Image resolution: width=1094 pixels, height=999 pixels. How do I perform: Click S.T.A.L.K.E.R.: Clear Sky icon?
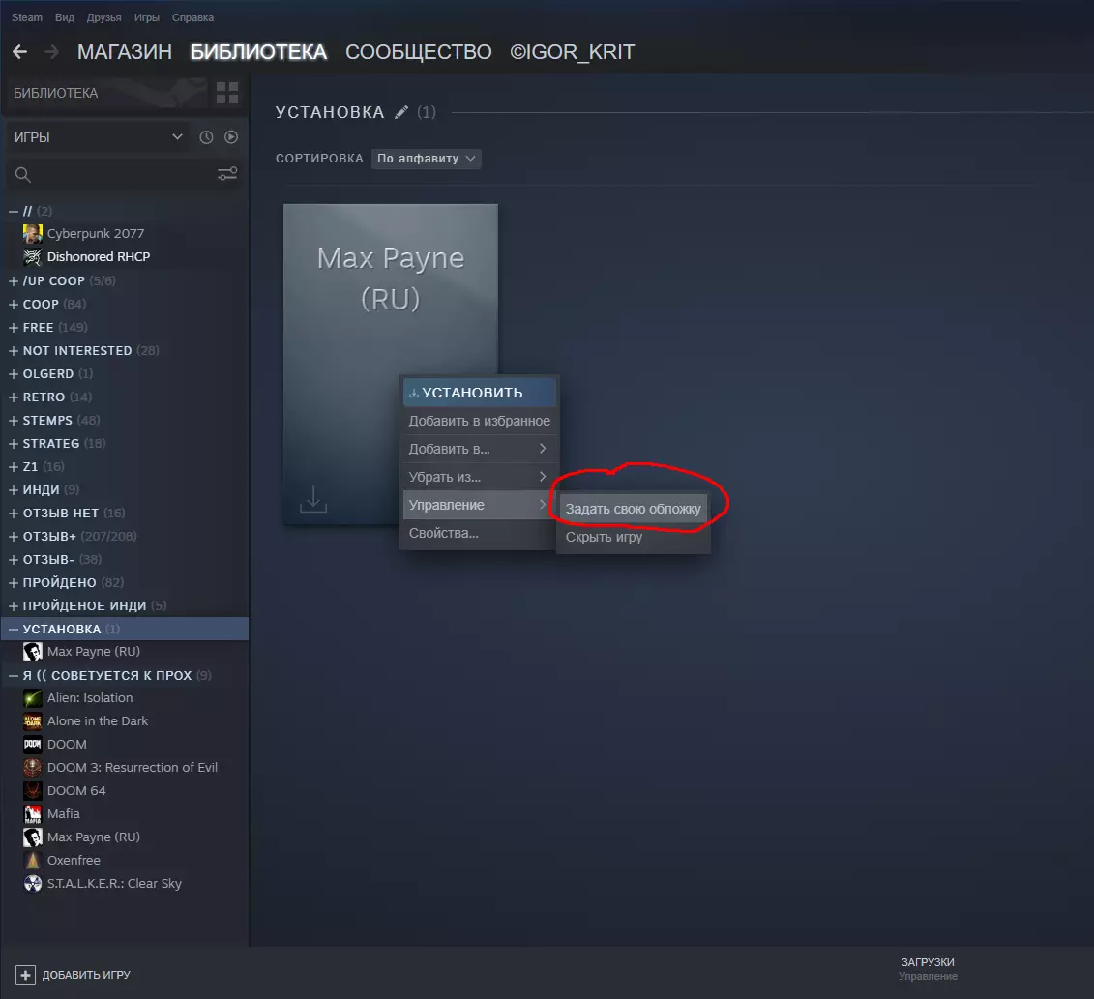[x=33, y=883]
